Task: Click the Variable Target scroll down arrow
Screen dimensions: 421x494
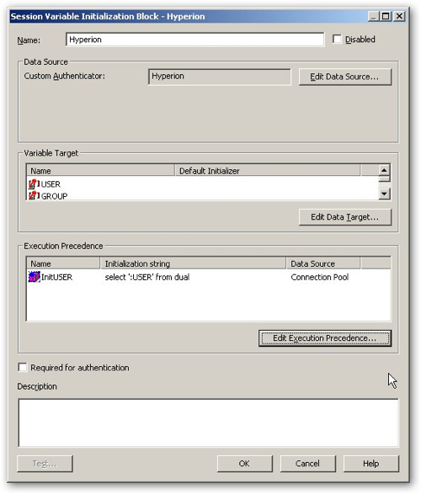Action: coord(384,194)
